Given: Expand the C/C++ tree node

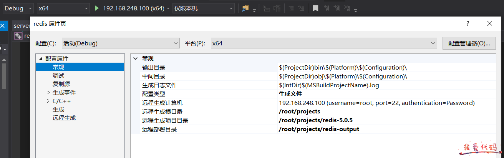Looking at the screenshot, I should 48,101.
